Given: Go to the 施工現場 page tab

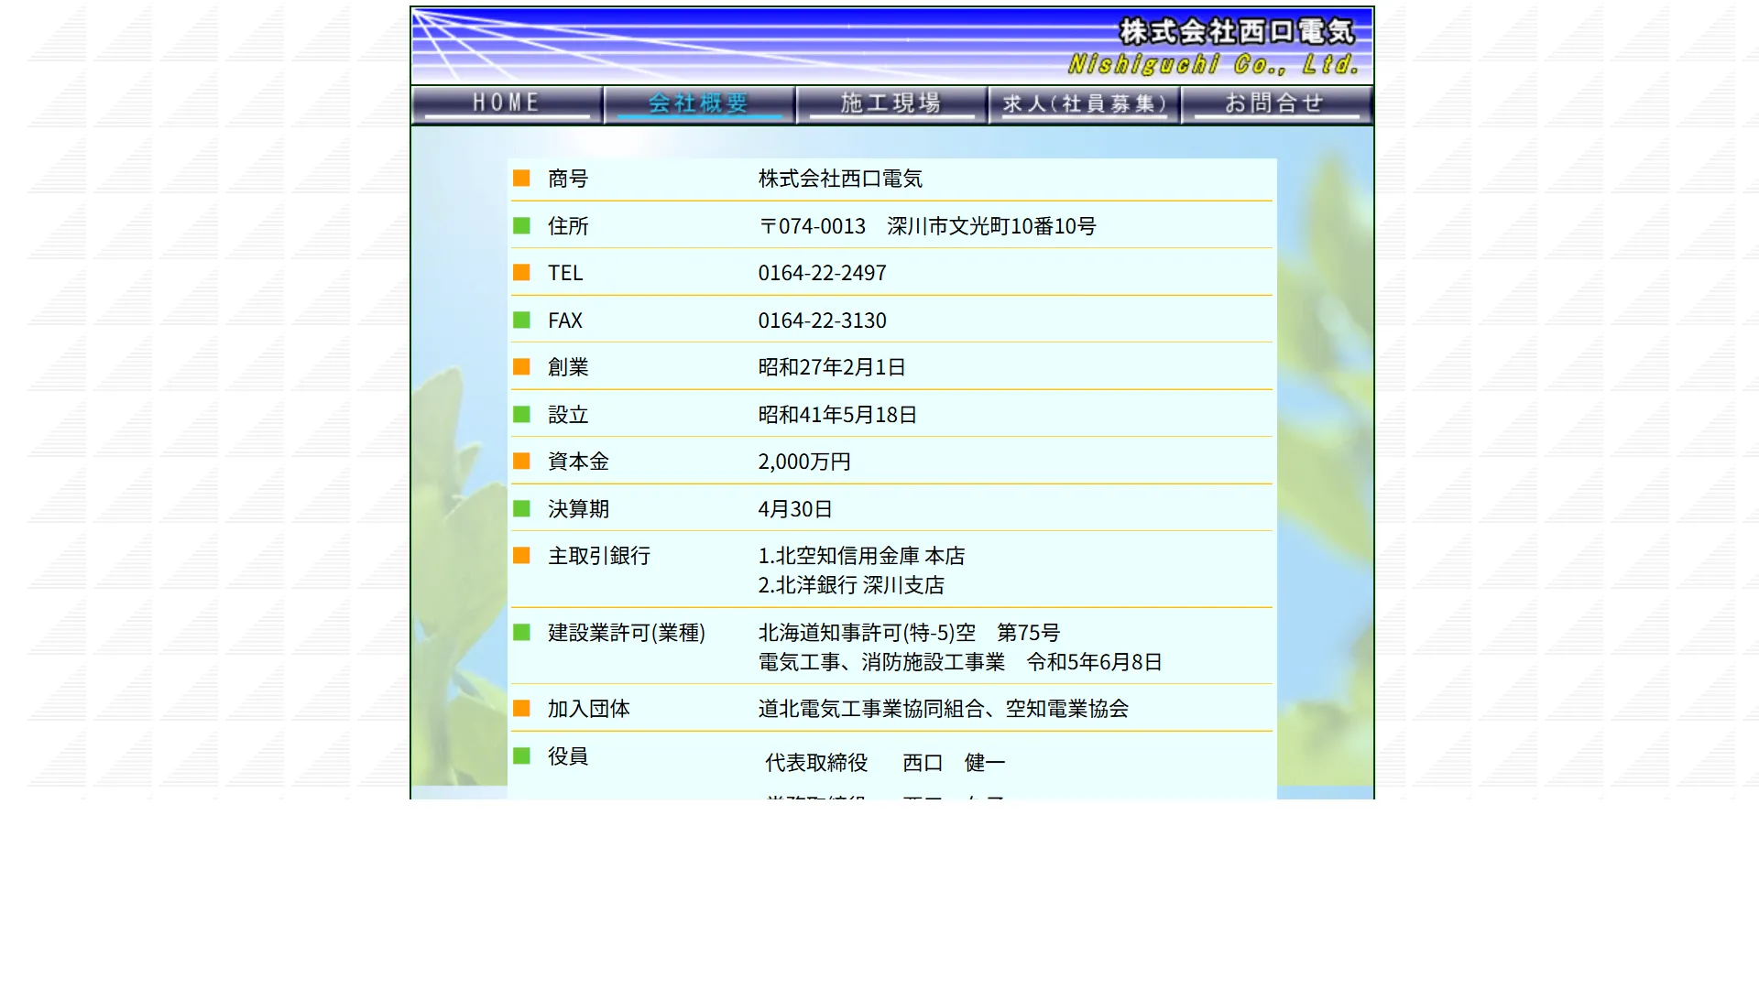Looking at the screenshot, I should (x=891, y=104).
